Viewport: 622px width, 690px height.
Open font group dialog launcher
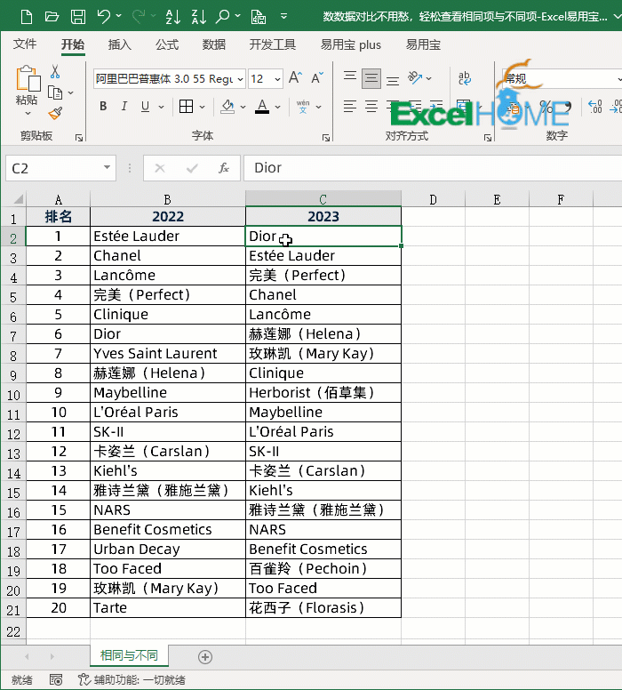pyautogui.click(x=326, y=138)
